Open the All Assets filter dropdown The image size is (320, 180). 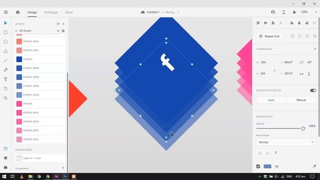(58, 31)
